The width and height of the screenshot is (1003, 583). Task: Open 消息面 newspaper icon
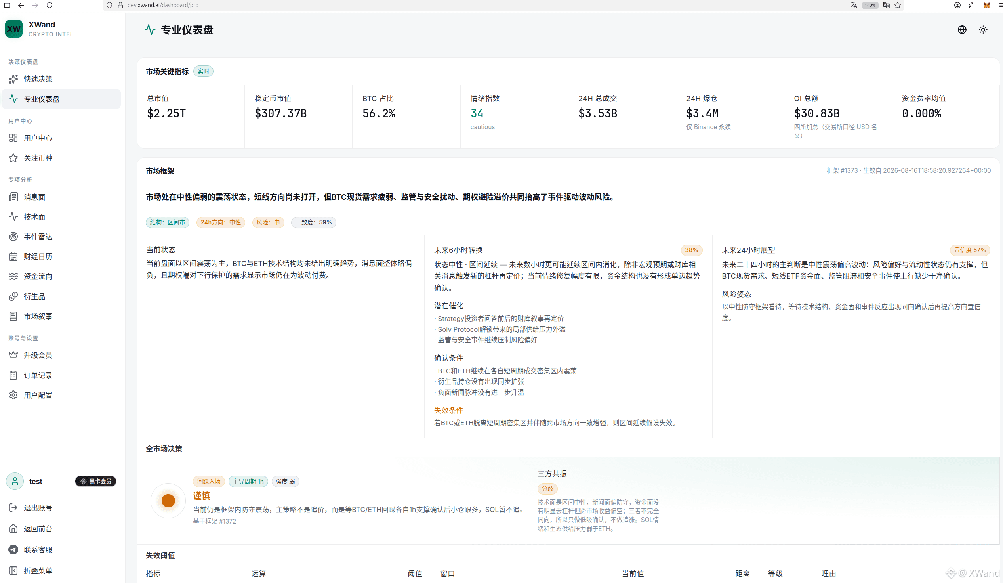click(x=13, y=197)
